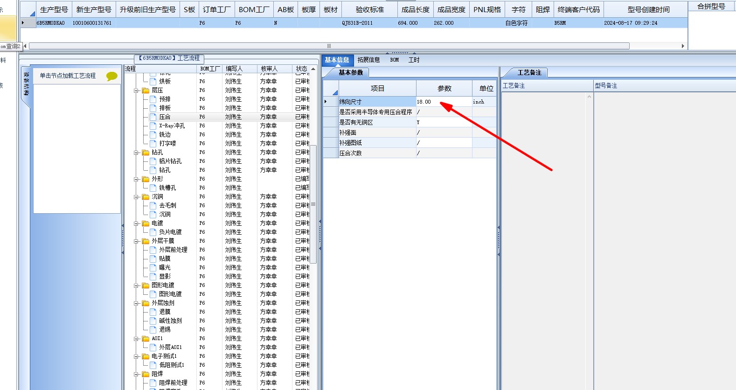This screenshot has height=390, width=736.
Task: Click the folder icon beside 沉铜 group
Action: click(146, 197)
